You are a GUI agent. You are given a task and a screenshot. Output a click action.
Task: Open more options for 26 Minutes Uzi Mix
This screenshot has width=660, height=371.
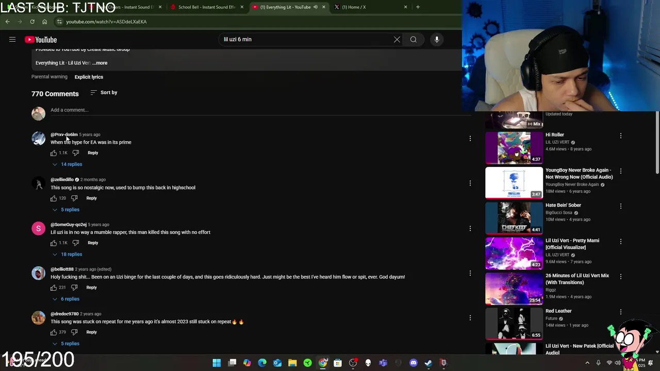[x=621, y=276]
